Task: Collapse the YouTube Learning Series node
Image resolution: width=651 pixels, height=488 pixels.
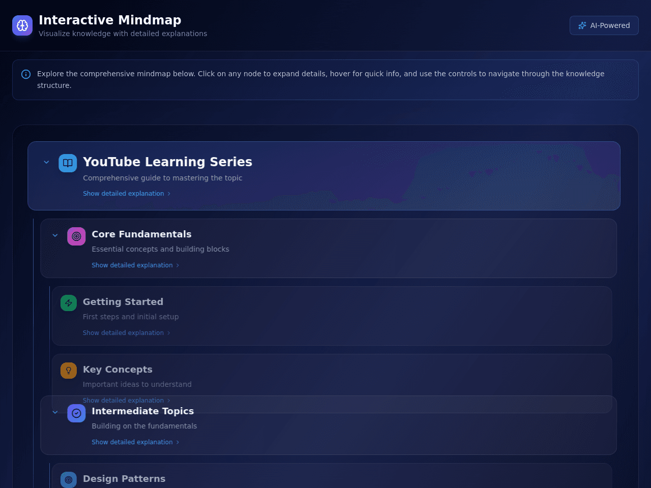Action: point(46,162)
